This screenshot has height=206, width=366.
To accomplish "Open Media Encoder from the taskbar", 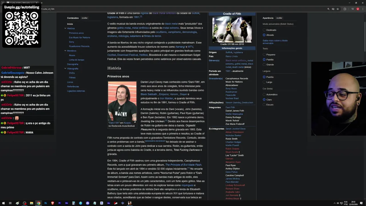I will pos(67,203).
